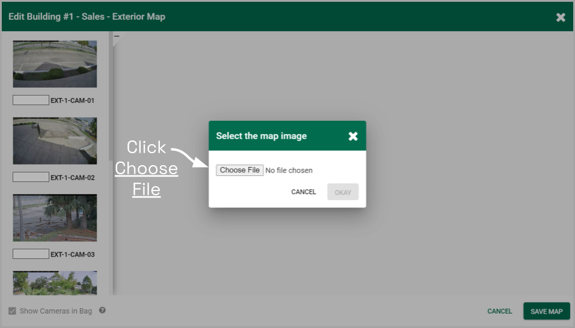The image size is (575, 328).
Task: Close the Select the map image dialog
Action: (x=353, y=136)
